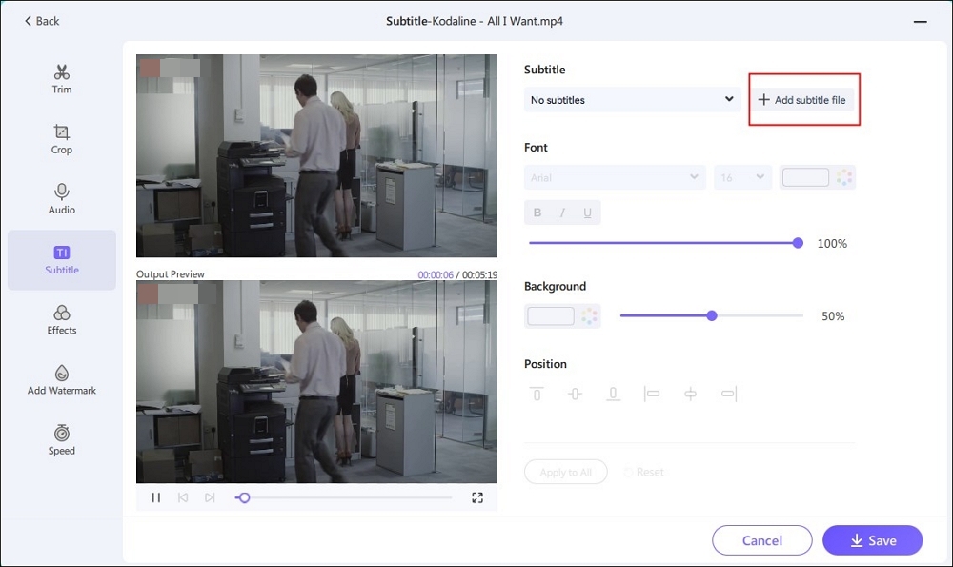Click Add subtitle file button
Screen dimensions: 953x567
click(802, 100)
